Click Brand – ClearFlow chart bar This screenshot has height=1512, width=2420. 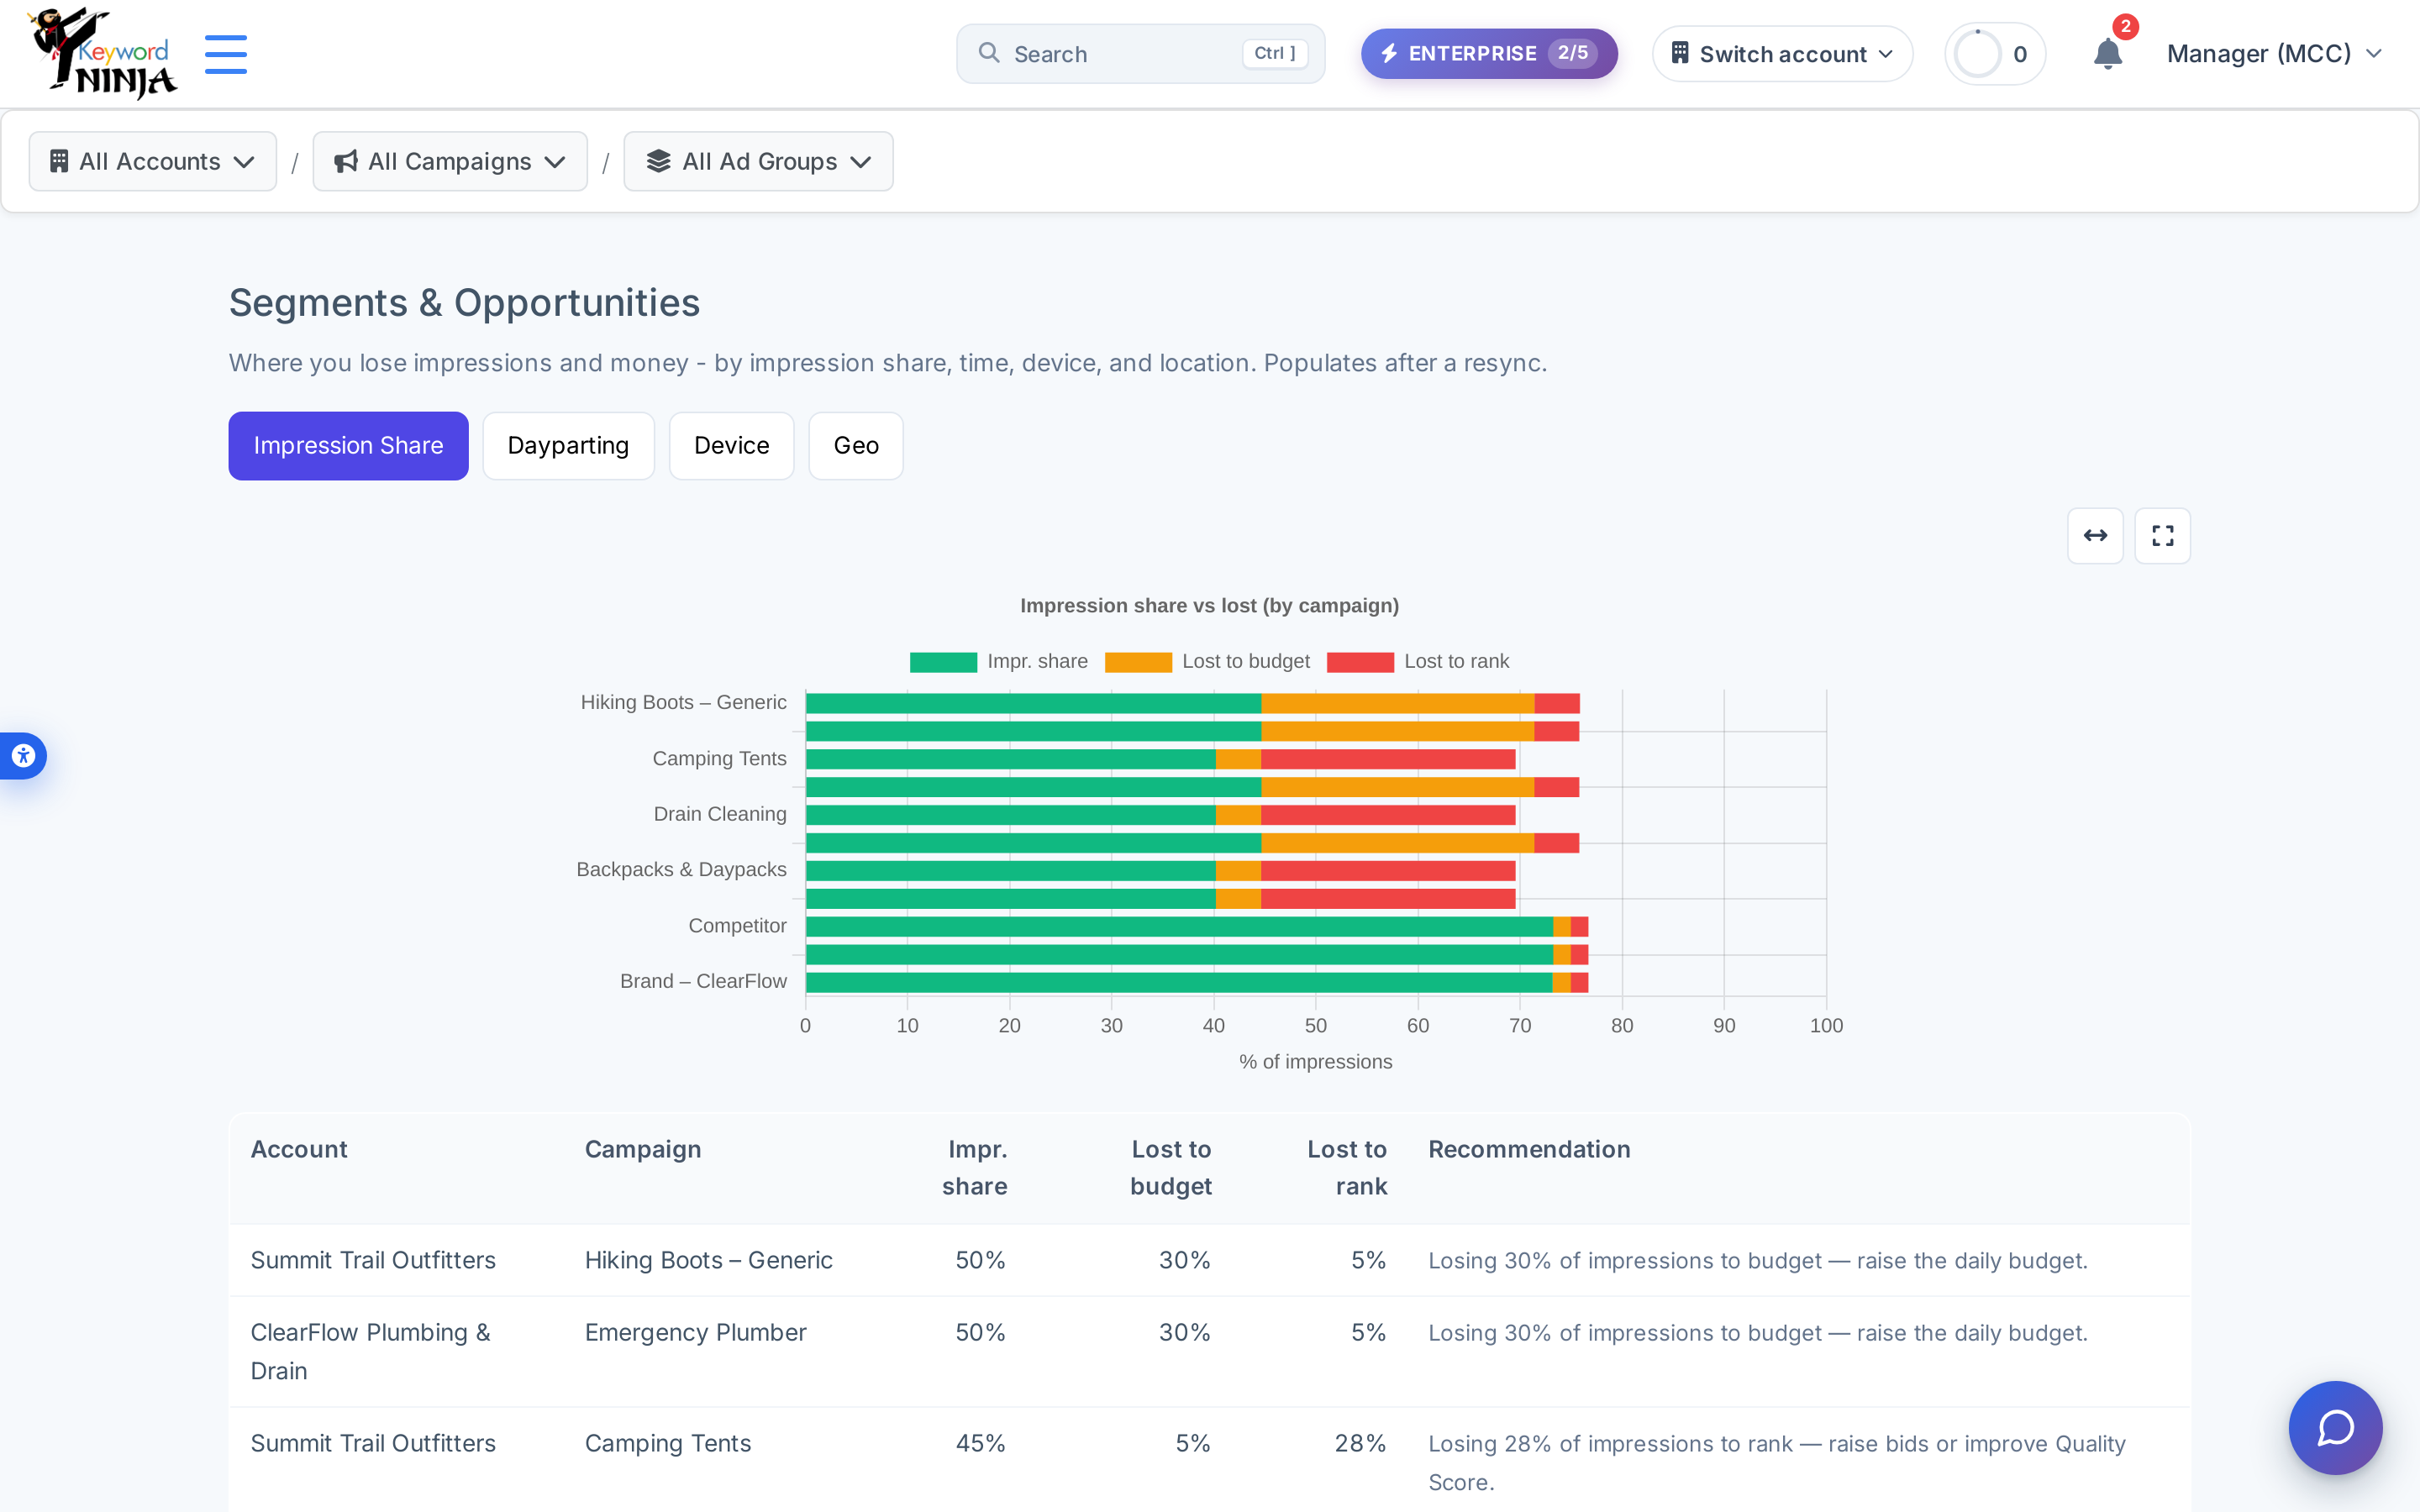1197,982
